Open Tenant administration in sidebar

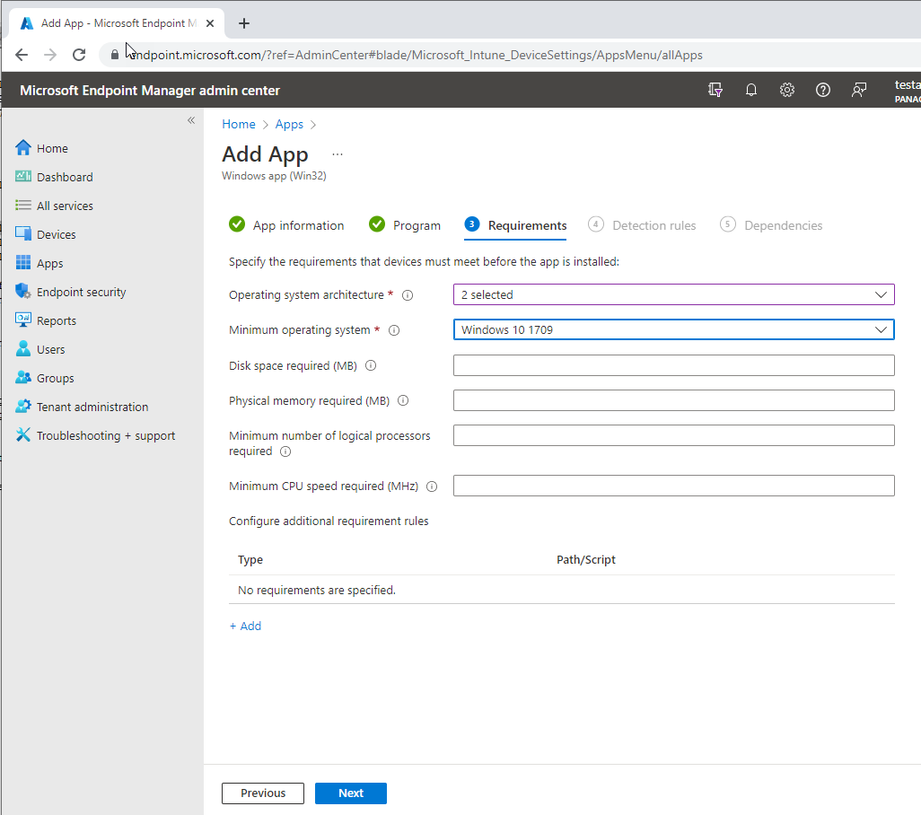[x=92, y=407]
